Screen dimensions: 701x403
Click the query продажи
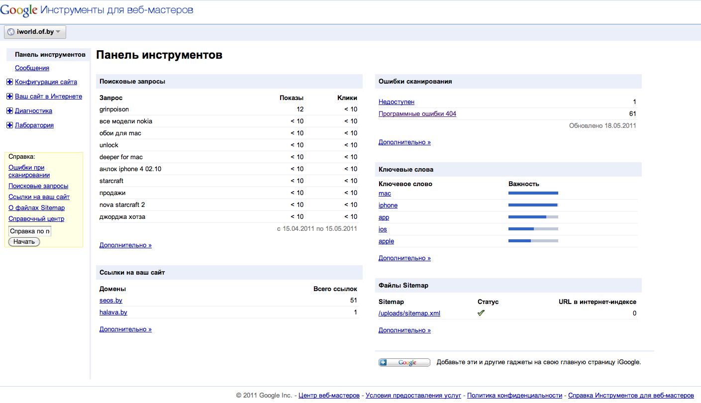pos(112,193)
